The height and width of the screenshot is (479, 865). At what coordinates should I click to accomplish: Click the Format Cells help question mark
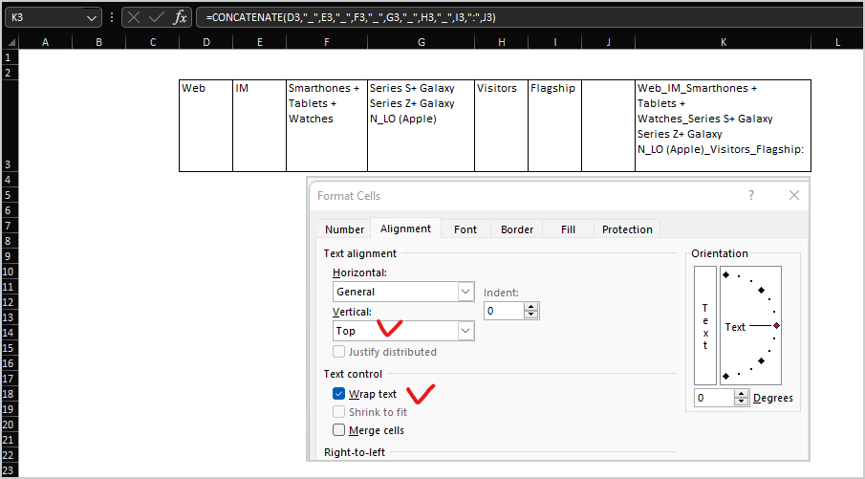[x=751, y=195]
